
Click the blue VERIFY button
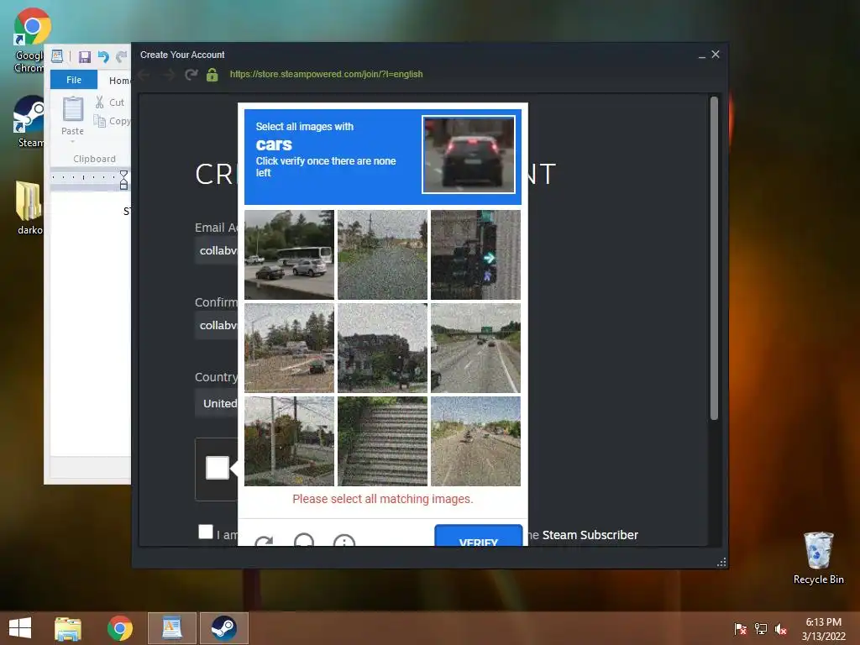coord(478,536)
